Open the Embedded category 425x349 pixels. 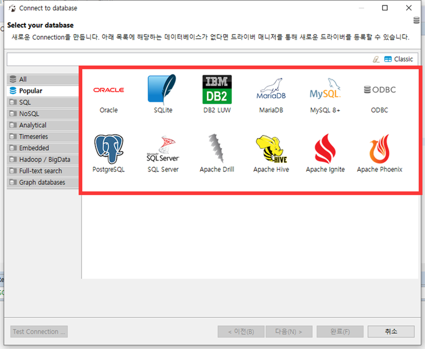[43, 148]
